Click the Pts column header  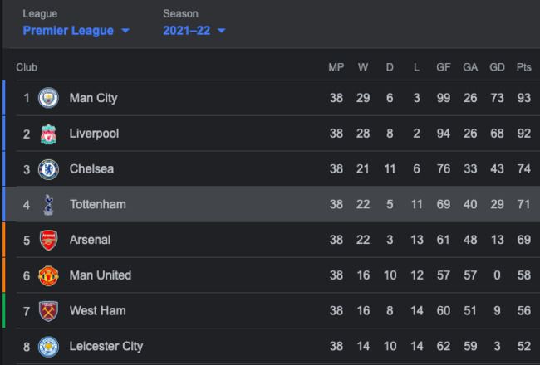coord(523,67)
